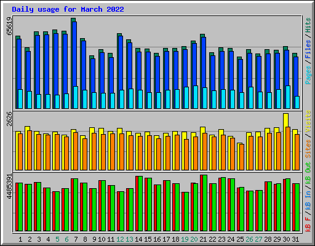Click the 'Files' legend word
The height and width of the screenshot is (246, 315).
(x=308, y=49)
